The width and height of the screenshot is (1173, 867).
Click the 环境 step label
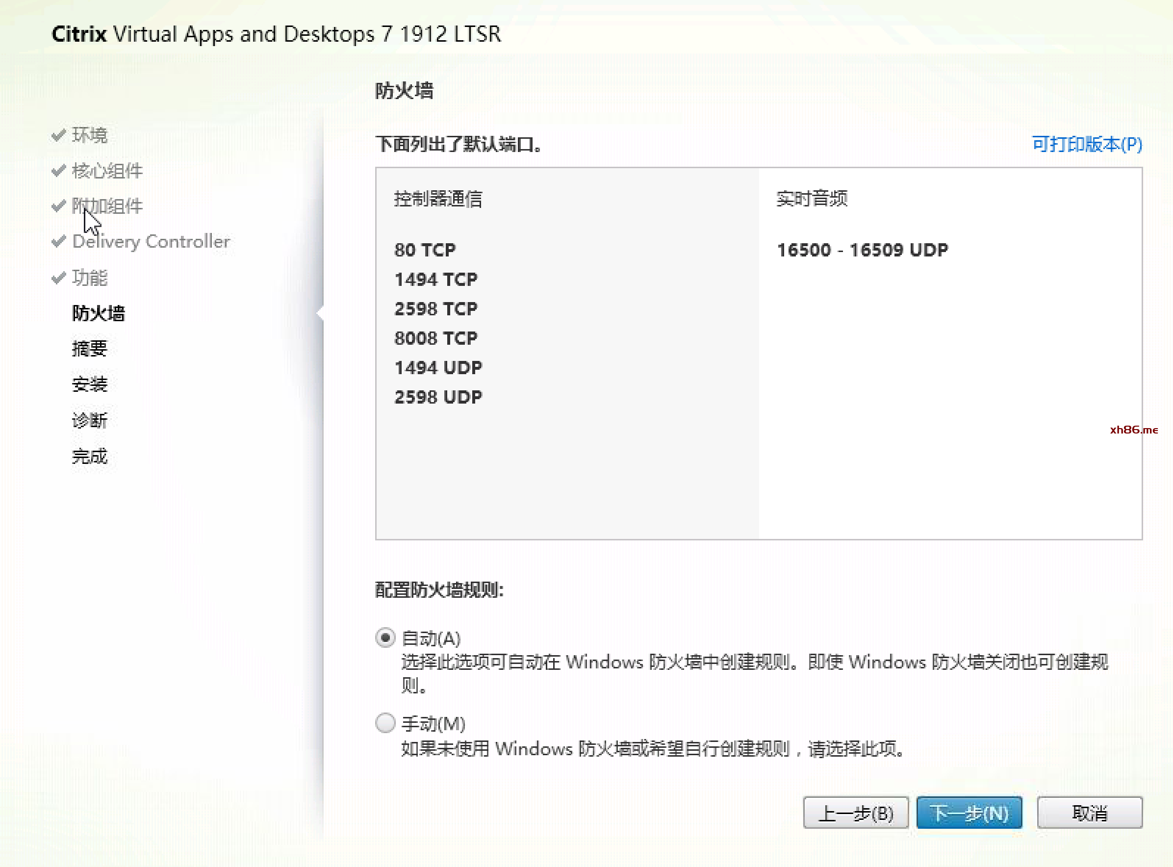pos(89,135)
